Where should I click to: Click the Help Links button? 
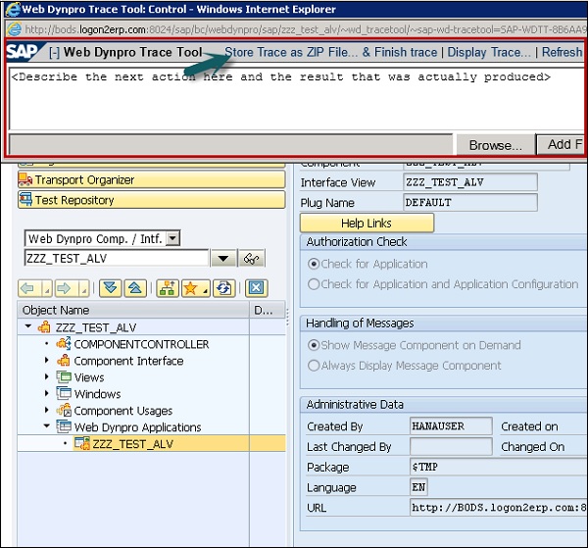tap(367, 224)
